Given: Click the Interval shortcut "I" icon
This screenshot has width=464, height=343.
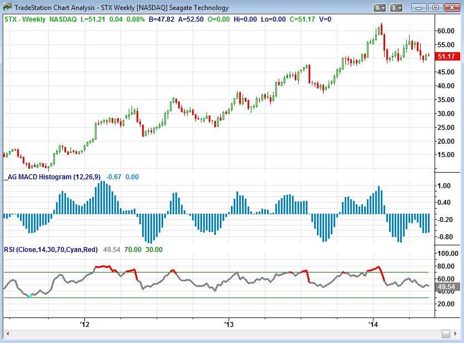Looking at the screenshot, I should (x=394, y=8).
